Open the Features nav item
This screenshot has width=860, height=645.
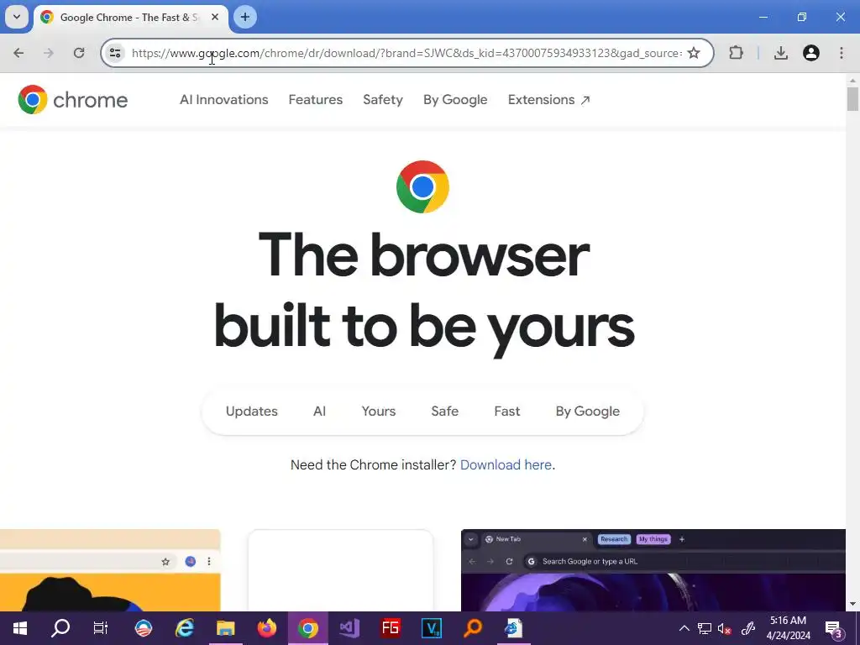coord(316,100)
